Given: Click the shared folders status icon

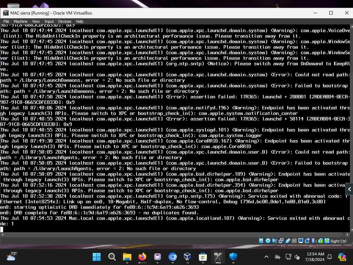Looking at the screenshot, I should pyautogui.click(x=294, y=241).
